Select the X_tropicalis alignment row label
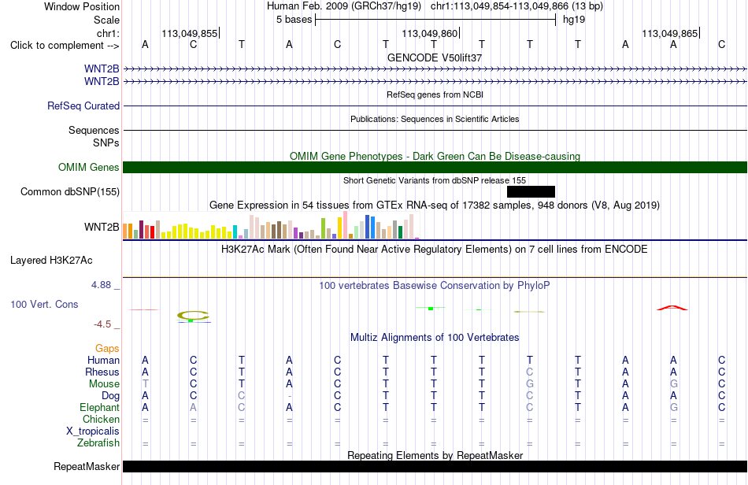 click(x=93, y=431)
